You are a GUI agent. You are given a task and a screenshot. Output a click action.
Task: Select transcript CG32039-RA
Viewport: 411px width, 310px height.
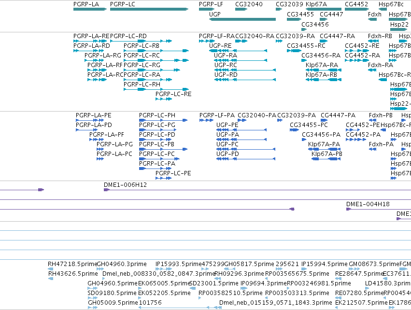(295, 36)
